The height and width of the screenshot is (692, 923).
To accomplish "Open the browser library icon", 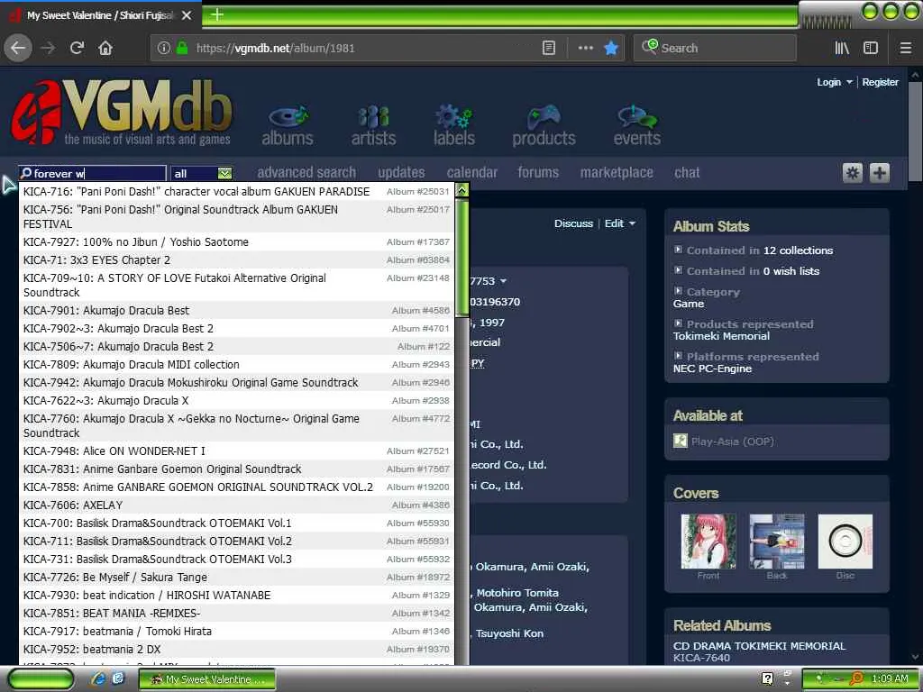I will (x=842, y=49).
